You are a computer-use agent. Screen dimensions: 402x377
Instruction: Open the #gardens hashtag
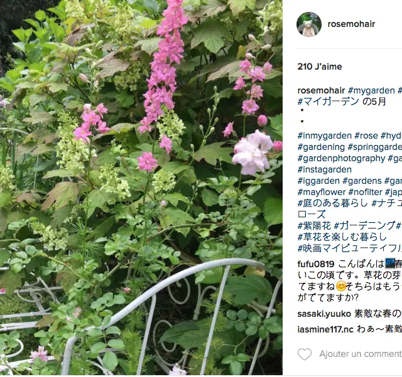tap(362, 181)
